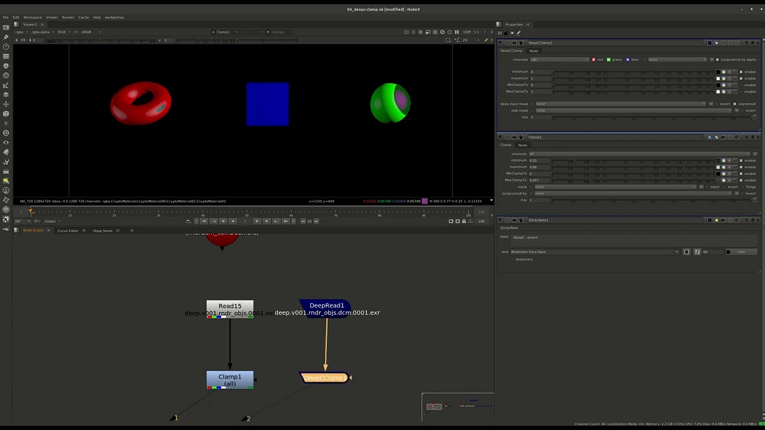Enable DeepCClamp1 MinClampTo checkbox
The image size is (765, 430).
pyautogui.click(x=741, y=85)
